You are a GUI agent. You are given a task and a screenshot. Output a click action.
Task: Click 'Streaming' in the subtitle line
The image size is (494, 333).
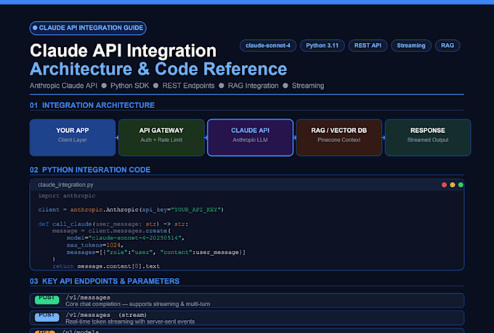(308, 86)
